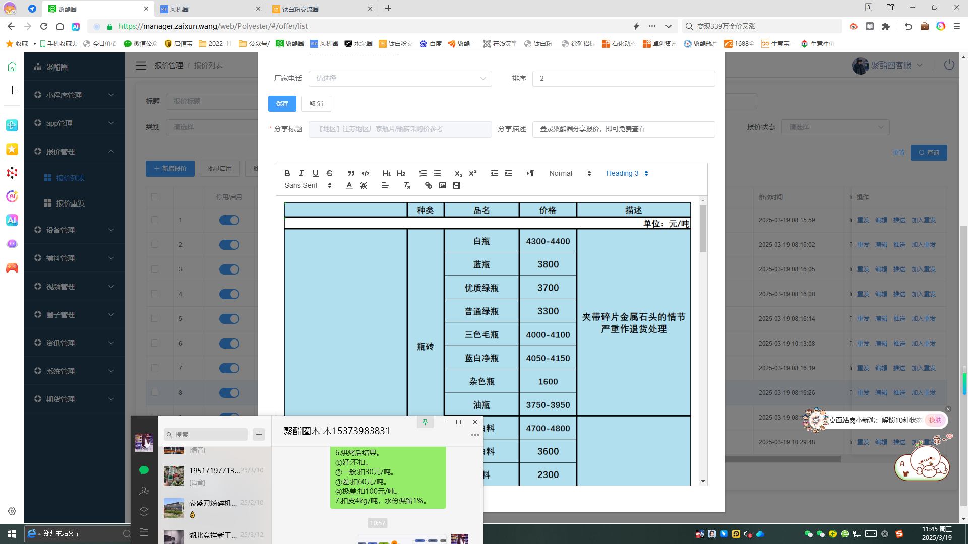The height and width of the screenshot is (544, 968).
Task: Open the 厂家电话 select dropdown
Action: pyautogui.click(x=400, y=78)
